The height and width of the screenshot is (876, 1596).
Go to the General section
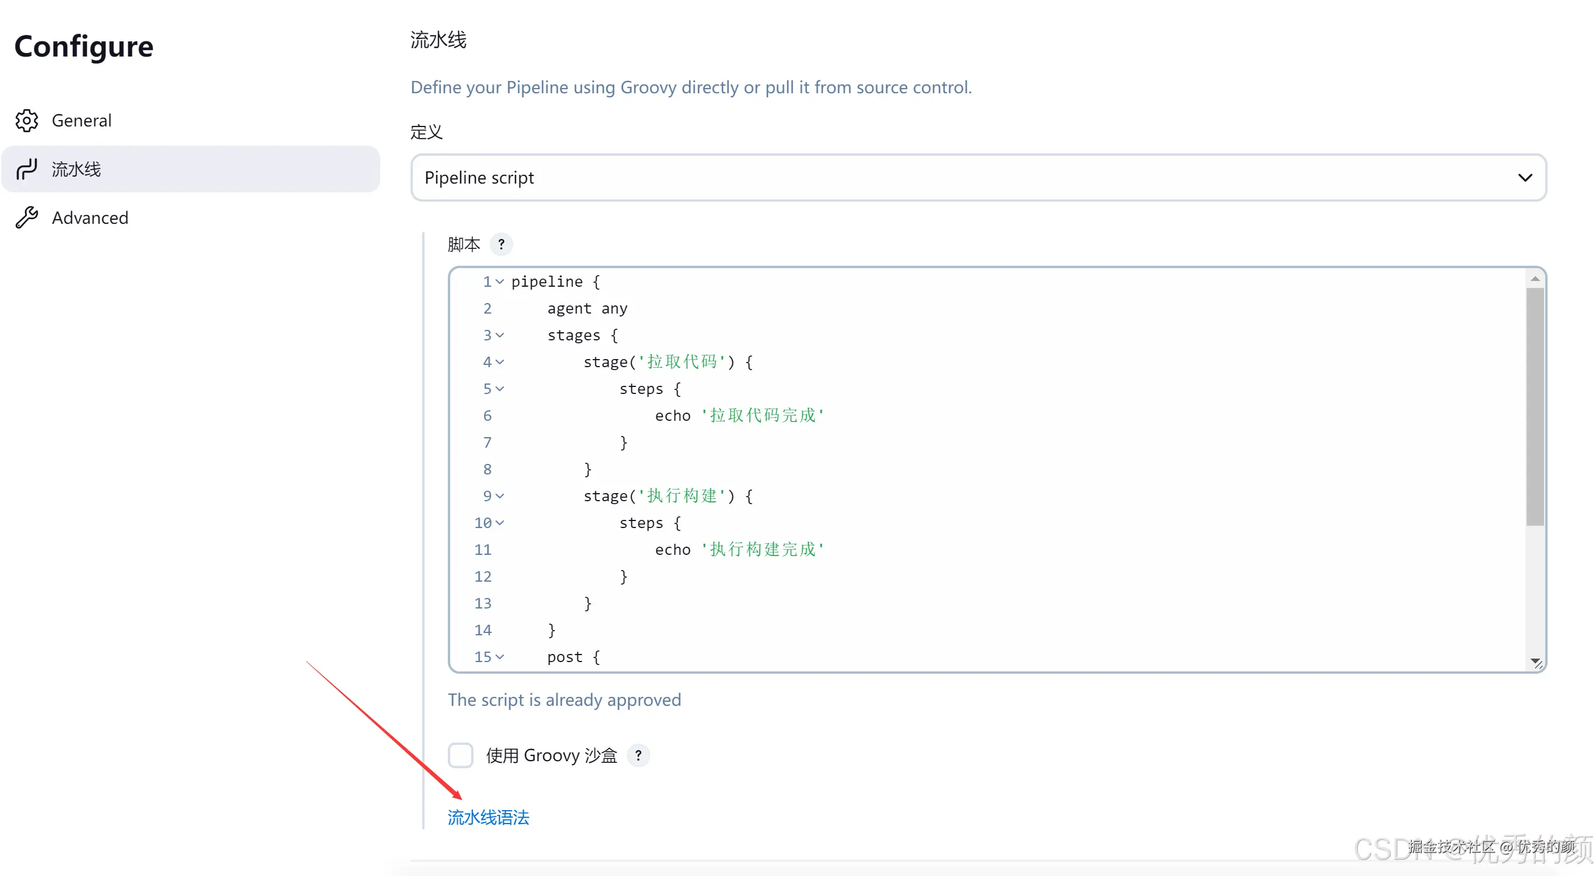(81, 121)
